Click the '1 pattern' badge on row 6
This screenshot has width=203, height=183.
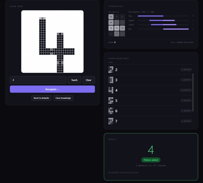[186, 111]
